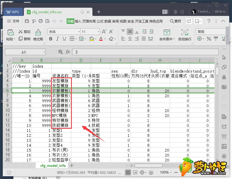Toggle Italic formatting
The image size is (232, 179).
pyautogui.click(x=57, y=39)
